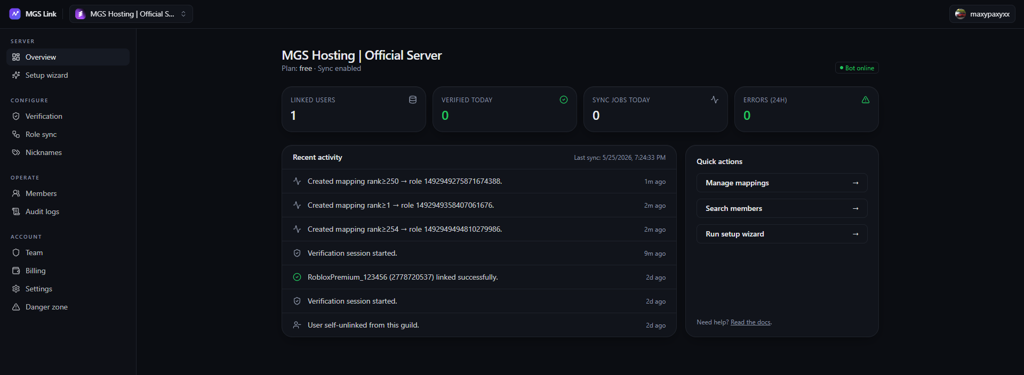Click the User self-unlinked from this guild entry

pos(479,325)
